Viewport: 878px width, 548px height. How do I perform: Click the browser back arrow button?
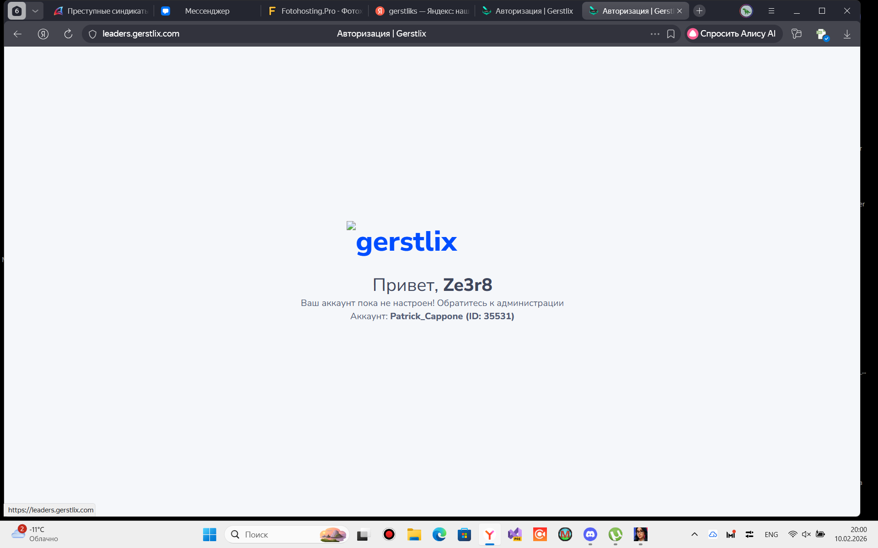tap(17, 34)
